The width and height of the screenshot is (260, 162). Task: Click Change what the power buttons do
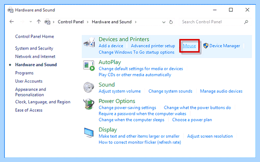198,108
